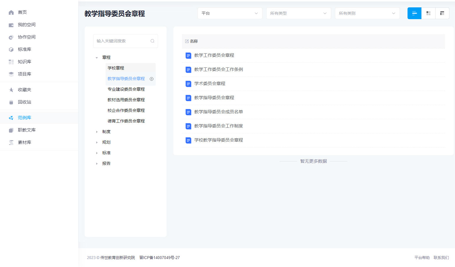Open 我的空间 from the sidebar
This screenshot has width=455, height=267.
click(x=27, y=25)
